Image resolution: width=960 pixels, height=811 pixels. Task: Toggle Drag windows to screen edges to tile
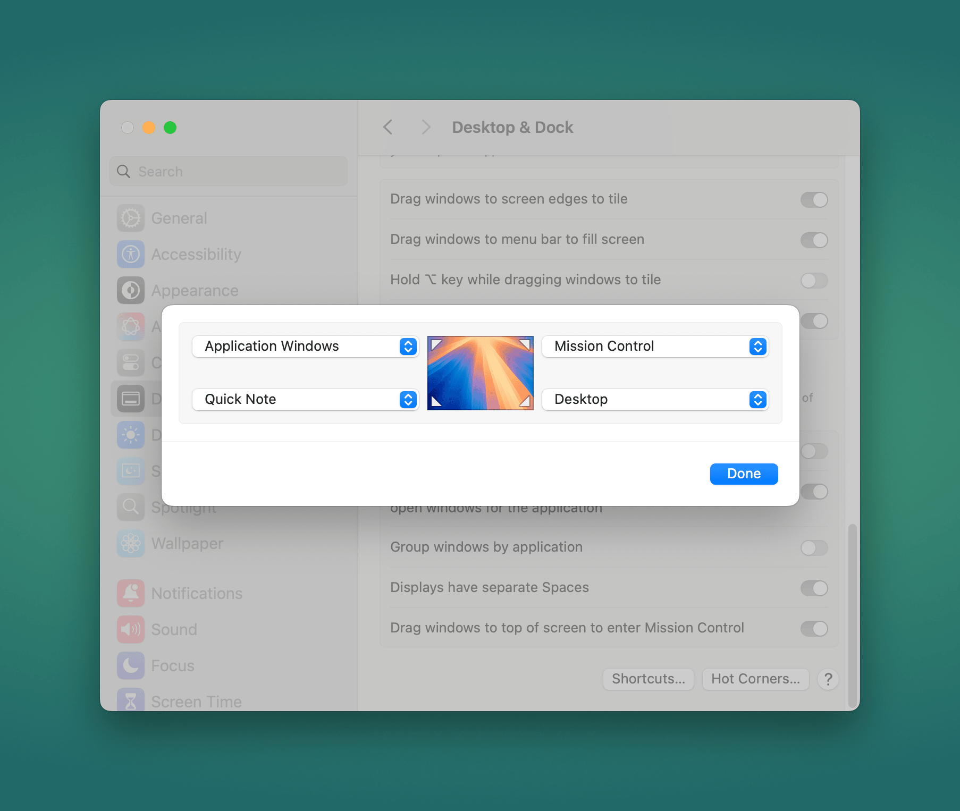pos(814,200)
